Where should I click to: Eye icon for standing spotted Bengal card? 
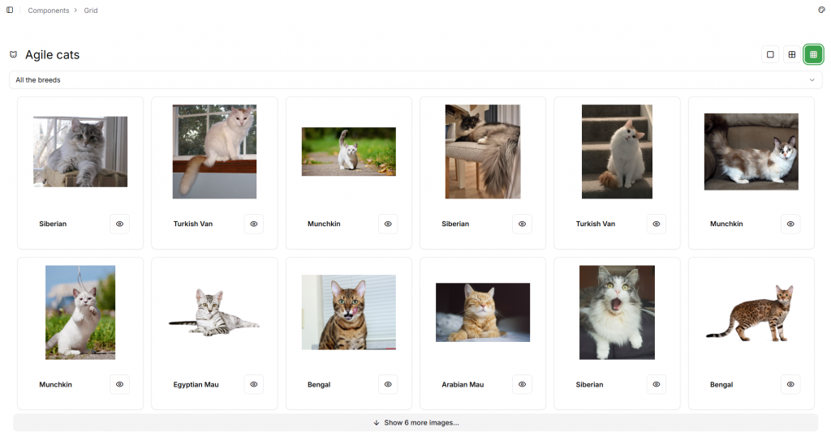tap(790, 385)
